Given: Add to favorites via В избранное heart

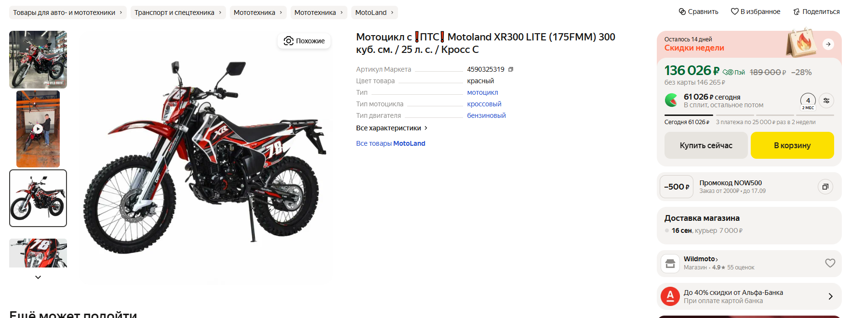Looking at the screenshot, I should (734, 12).
